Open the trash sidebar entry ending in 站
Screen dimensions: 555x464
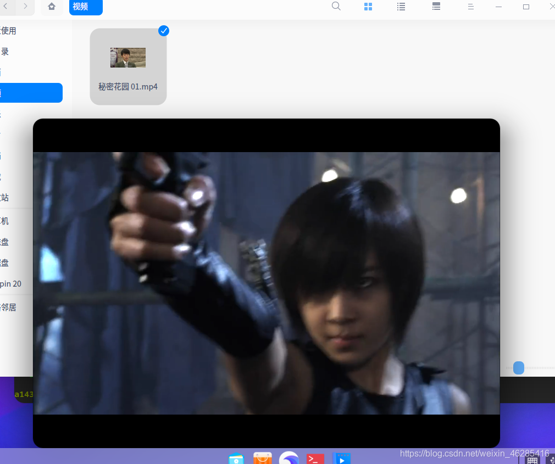5,197
